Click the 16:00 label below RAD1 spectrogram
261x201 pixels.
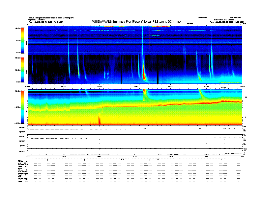pos(171,86)
